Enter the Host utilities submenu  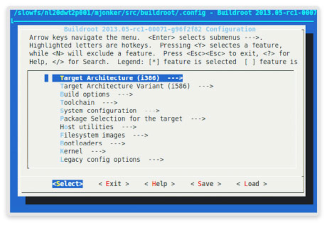pos(87,127)
